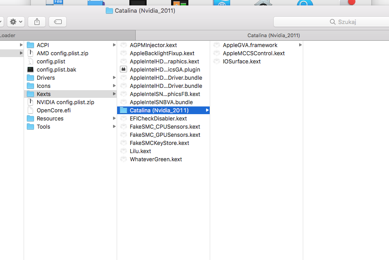This screenshot has width=389, height=260.
Task: Select the OpenCore.efi file icon
Action: tap(30, 111)
